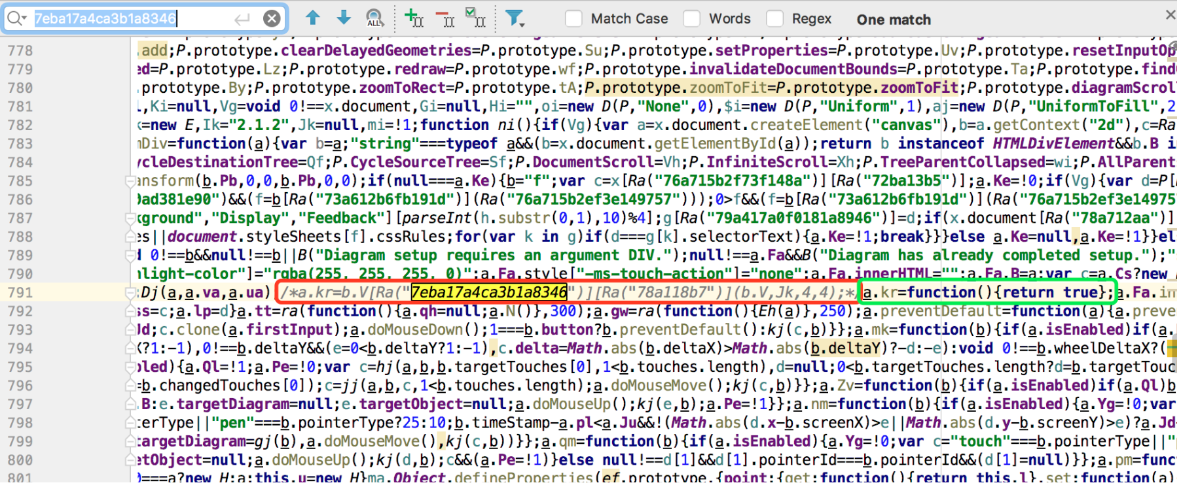Toggle fold marker on line 792
The height and width of the screenshot is (485, 1181).
[131, 312]
